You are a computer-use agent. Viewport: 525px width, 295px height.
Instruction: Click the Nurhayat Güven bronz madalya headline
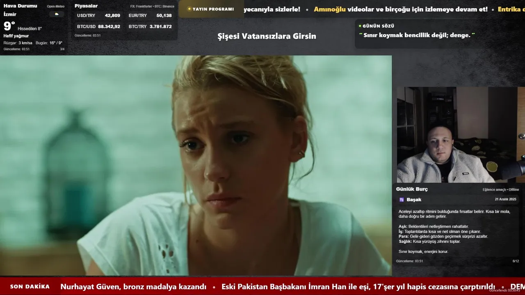133,286
